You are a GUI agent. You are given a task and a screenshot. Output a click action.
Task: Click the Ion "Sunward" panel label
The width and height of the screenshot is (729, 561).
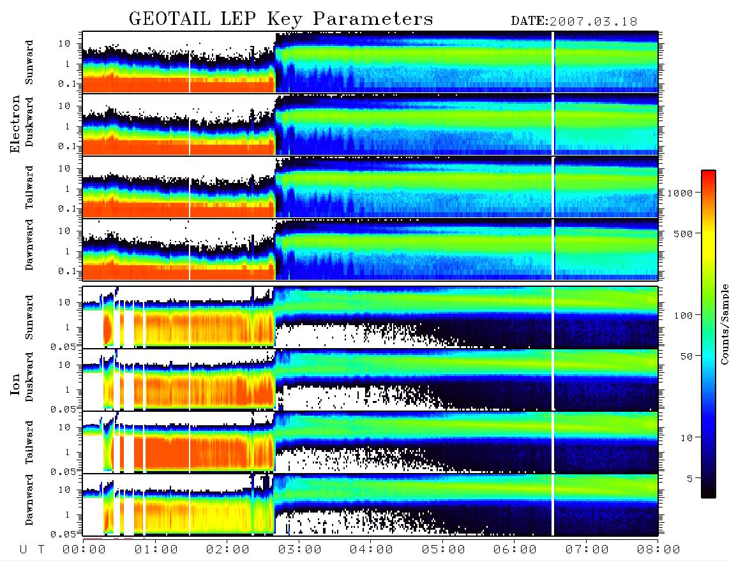(29, 317)
